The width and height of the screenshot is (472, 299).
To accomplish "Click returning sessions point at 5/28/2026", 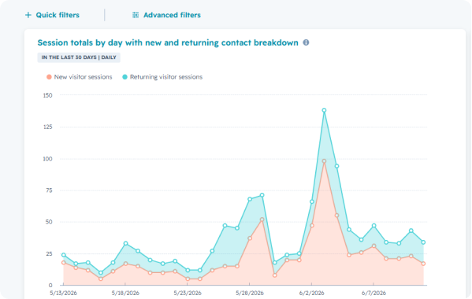I will pos(250,199).
